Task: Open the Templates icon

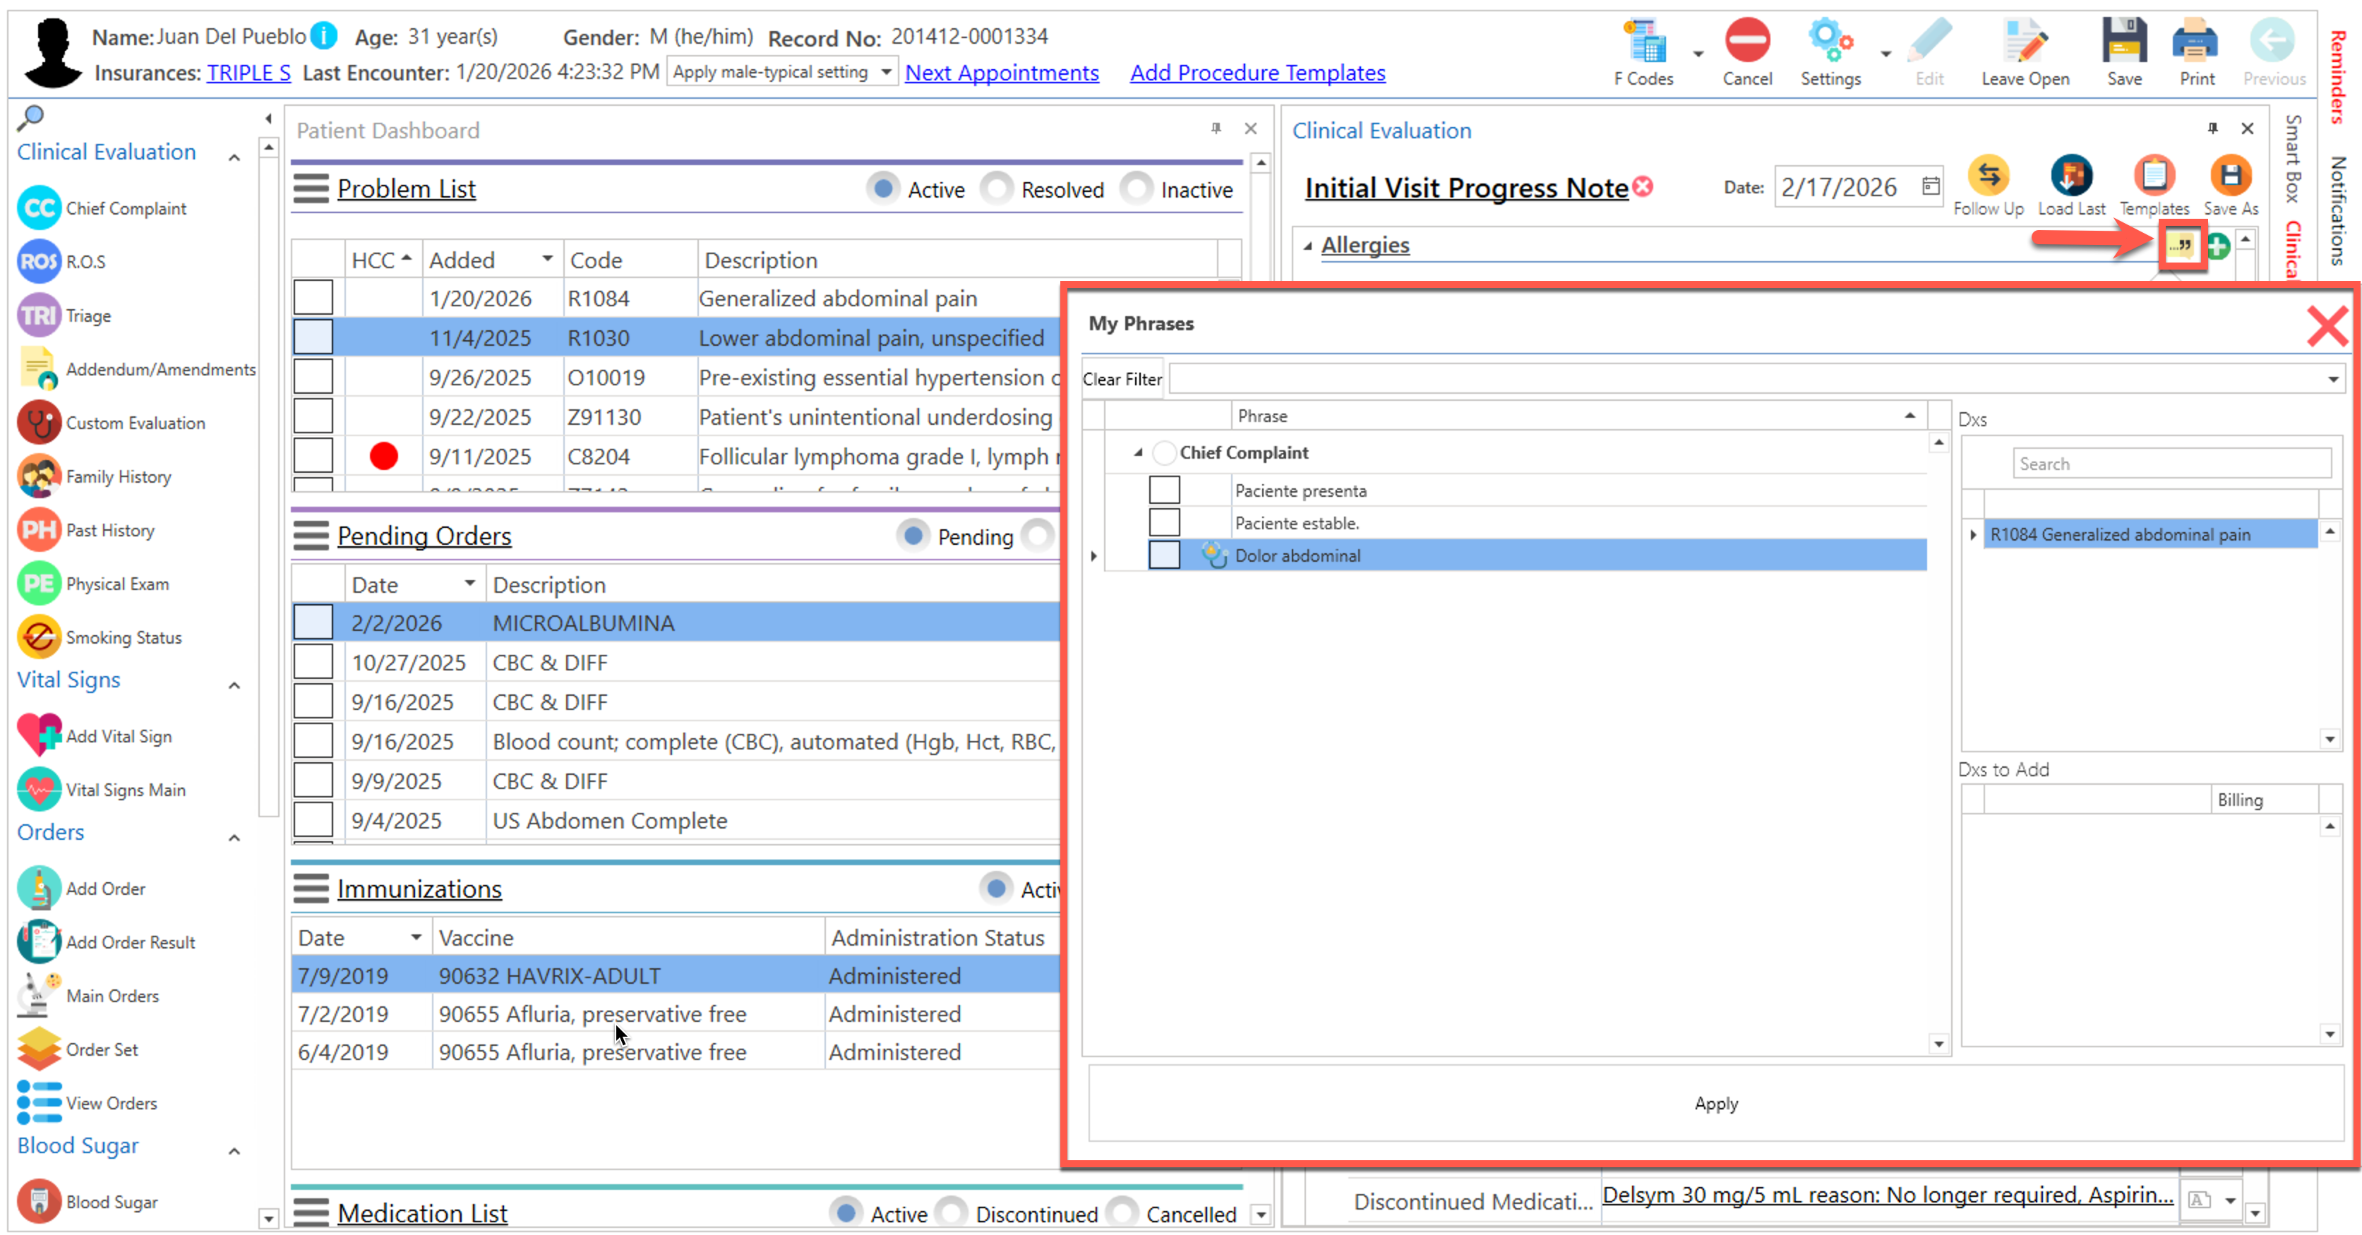Action: coord(2153,176)
